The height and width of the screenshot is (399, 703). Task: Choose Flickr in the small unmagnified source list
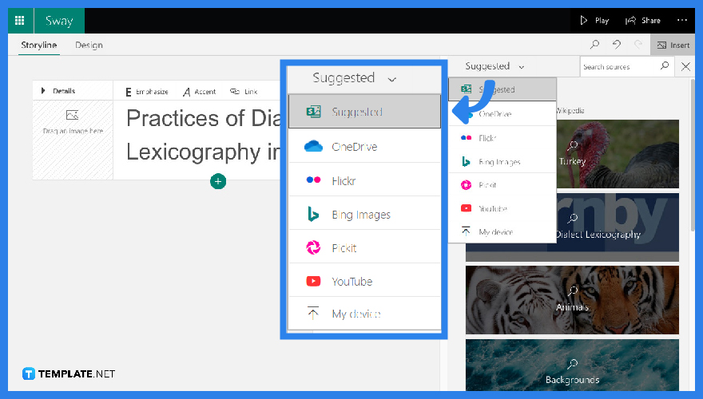502,138
